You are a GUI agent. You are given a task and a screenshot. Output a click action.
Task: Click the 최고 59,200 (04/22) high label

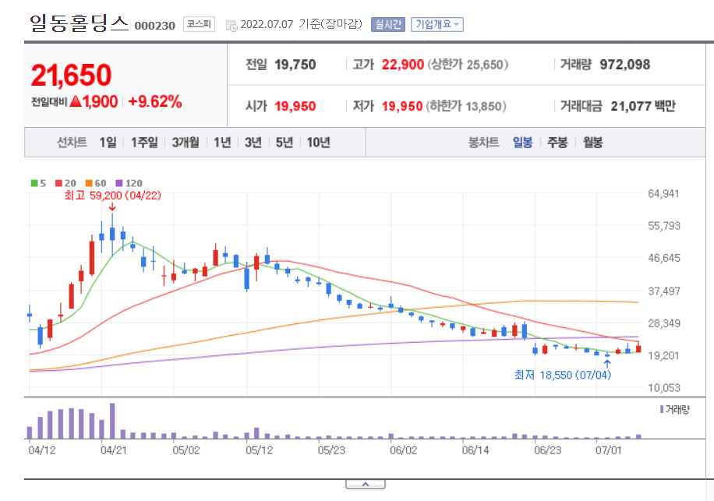112,196
